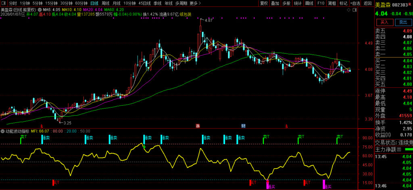Image resolution: width=413 pixels, height=190 pixels.
Task: Click the green 主力净额 bar indicator
Action: coord(408,149)
